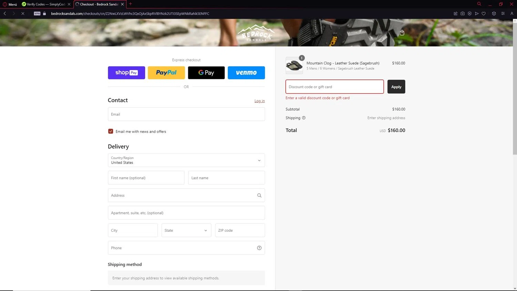This screenshot has width=517, height=291.
Task: Go back to previous page
Action: (x=5, y=13)
